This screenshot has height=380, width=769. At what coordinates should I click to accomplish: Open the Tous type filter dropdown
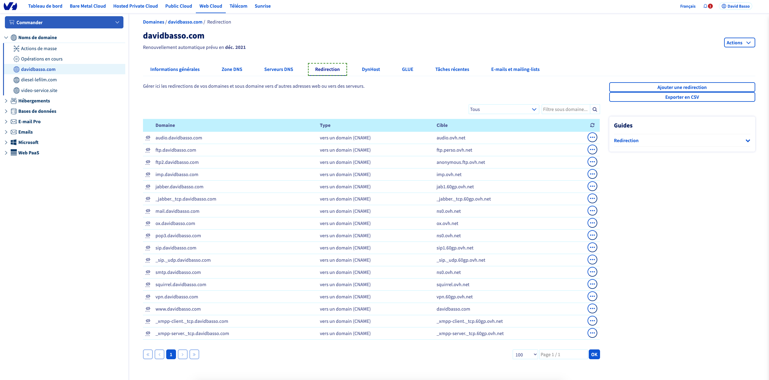pos(503,109)
